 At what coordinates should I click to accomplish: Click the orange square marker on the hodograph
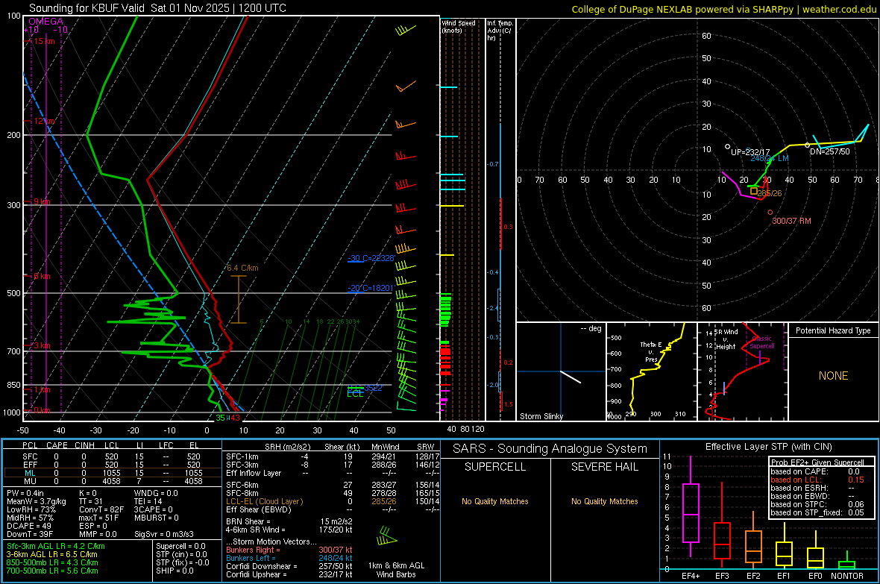(754, 192)
